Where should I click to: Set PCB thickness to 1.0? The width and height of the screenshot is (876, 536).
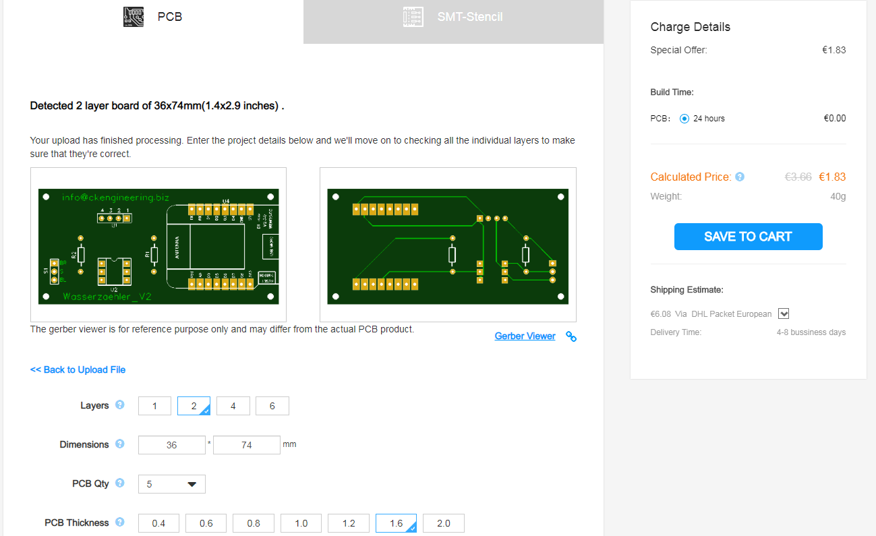tap(301, 523)
